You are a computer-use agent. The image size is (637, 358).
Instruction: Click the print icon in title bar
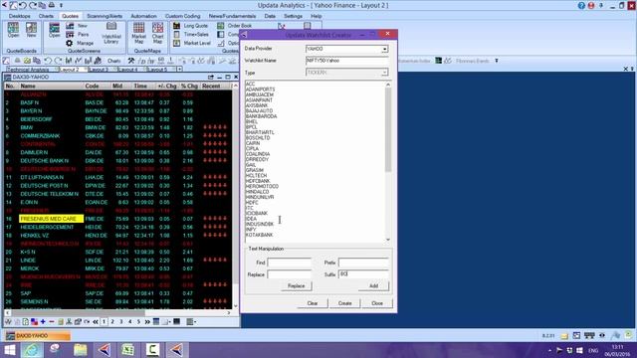click(x=52, y=5)
